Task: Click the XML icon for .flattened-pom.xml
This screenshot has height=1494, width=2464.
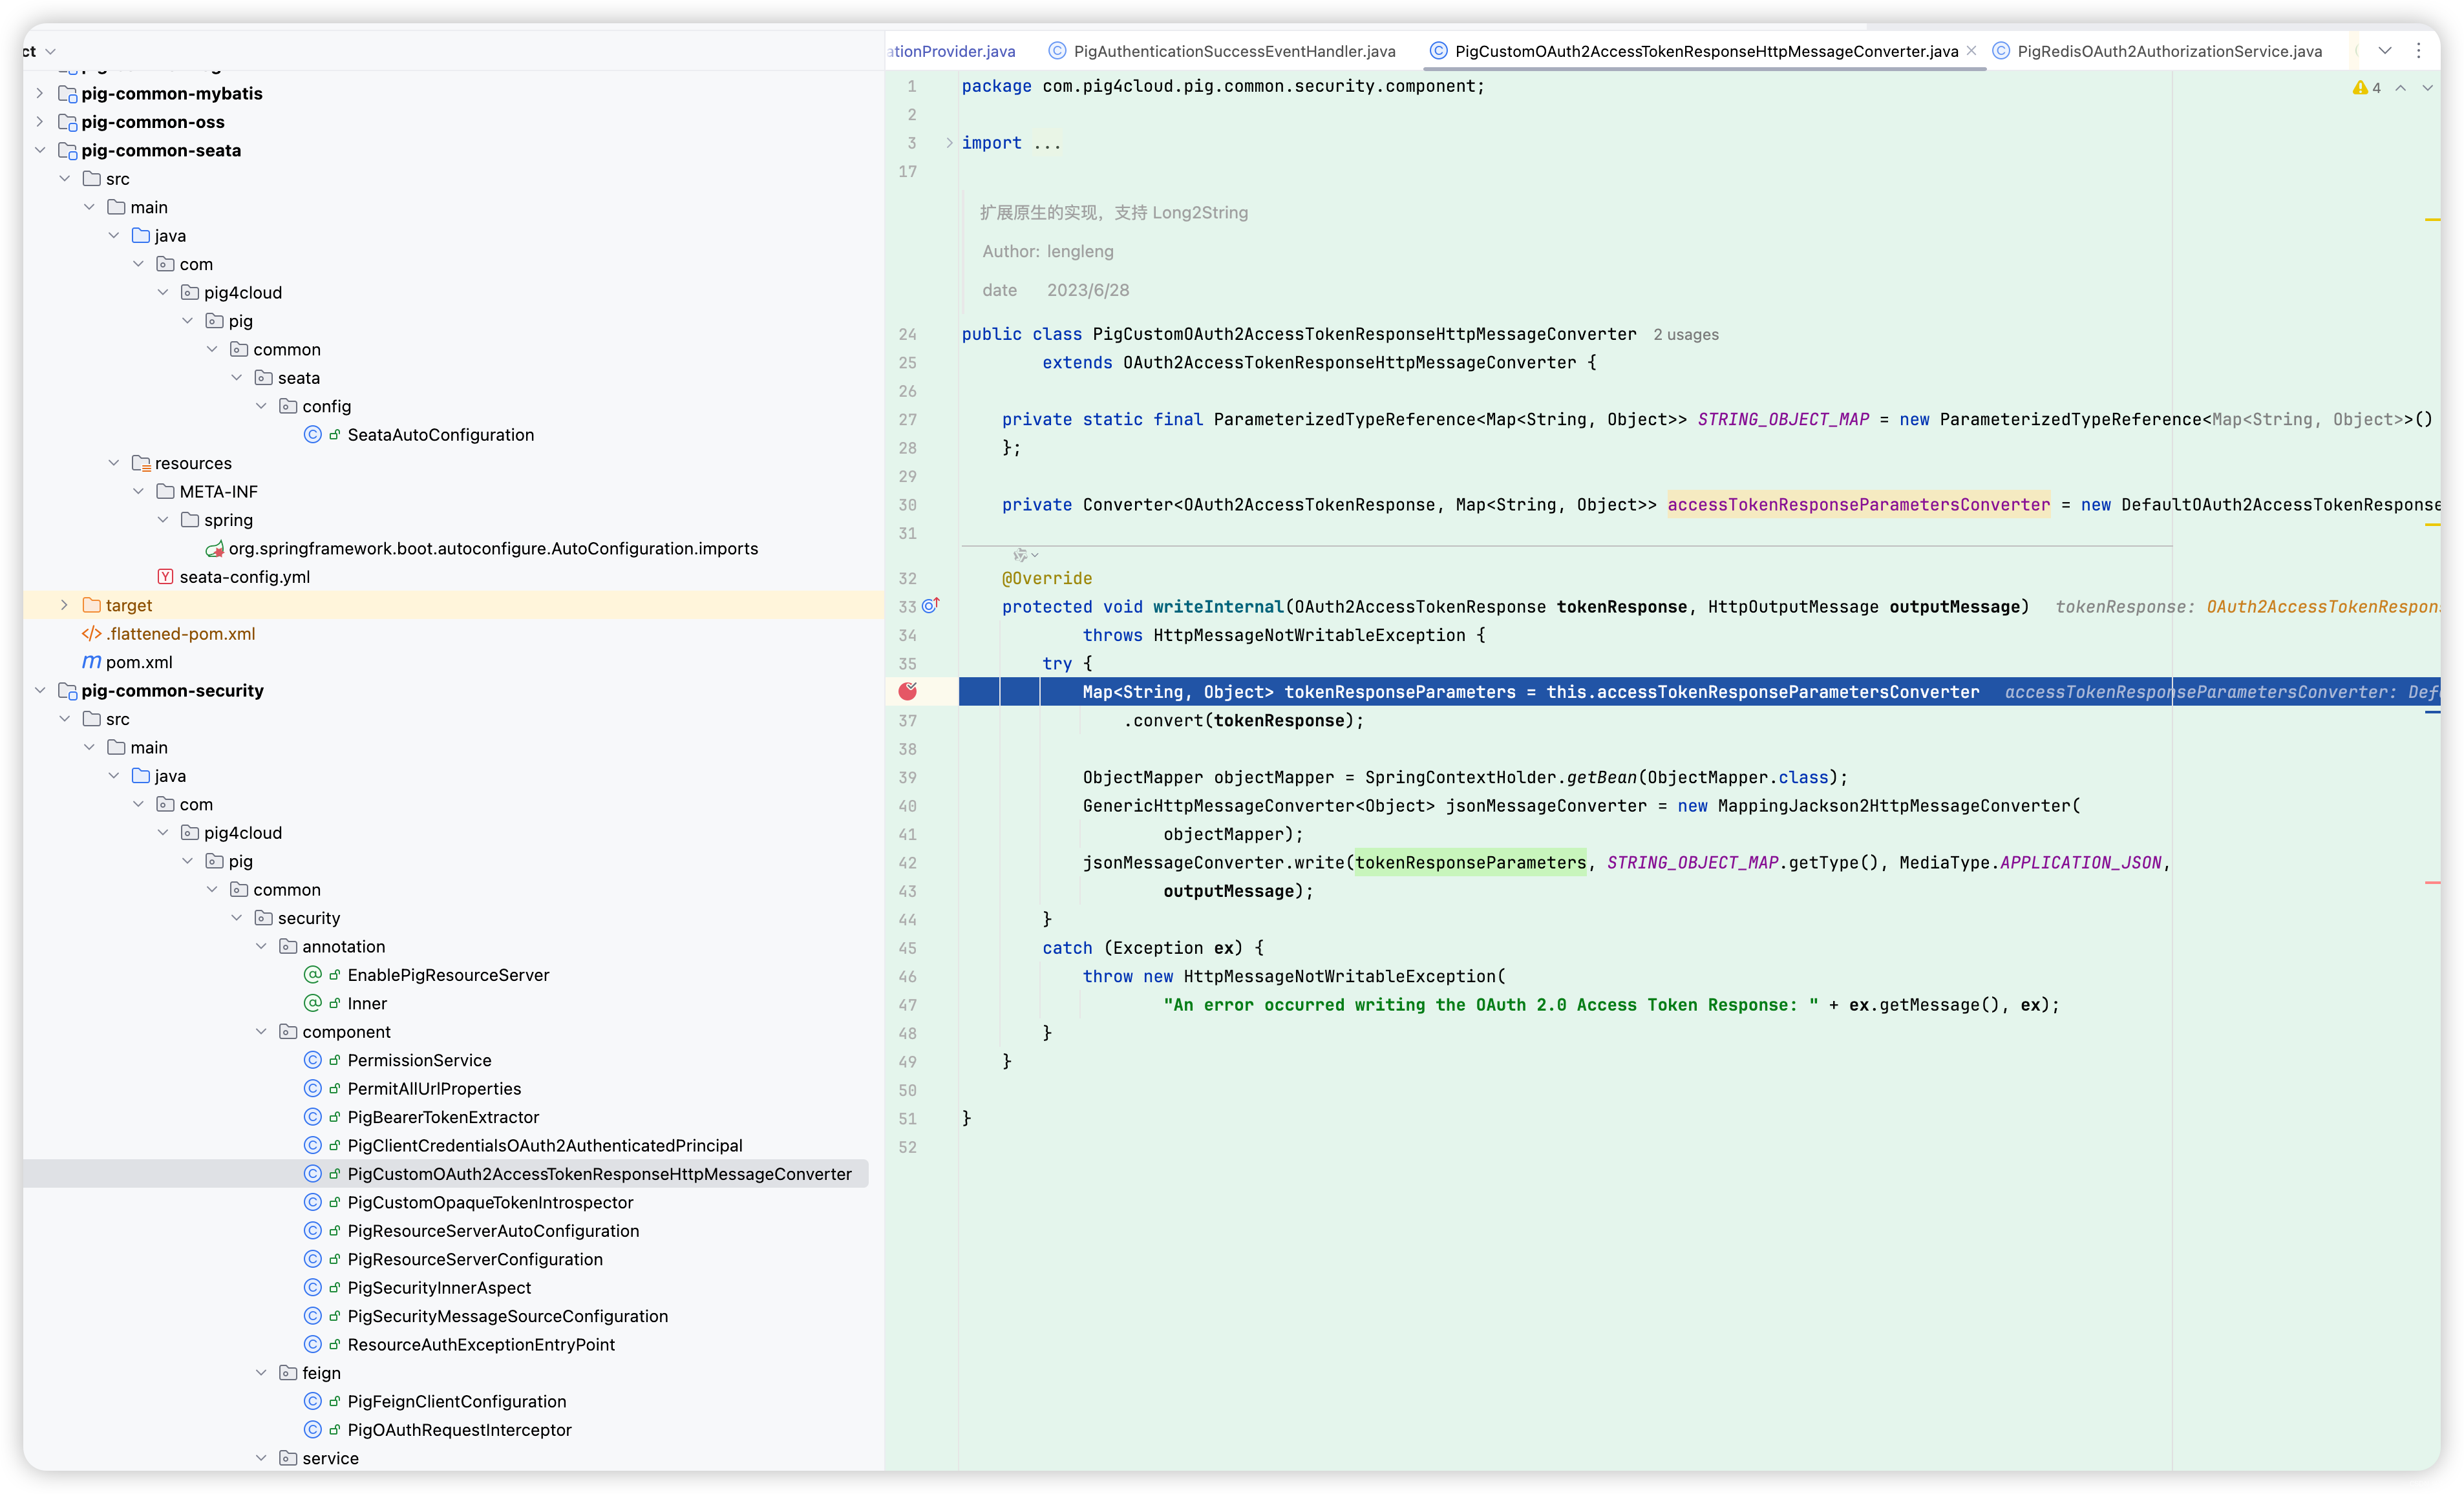Action: coord(91,634)
